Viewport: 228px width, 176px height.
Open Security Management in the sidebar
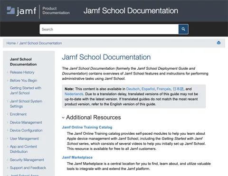coord(27,160)
